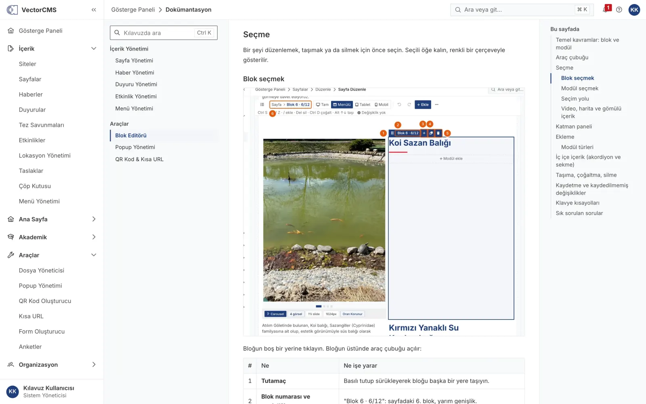The width and height of the screenshot is (646, 404).
Task: Open the Blok seçmek screenshot image
Action: [384, 211]
